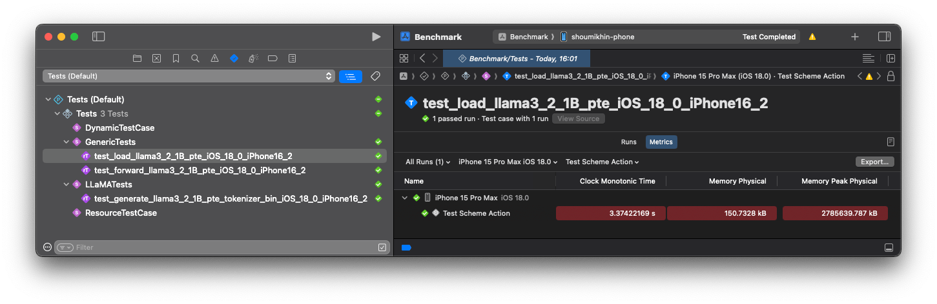Toggle the left navigator sidebar
The height and width of the screenshot is (304, 937).
98,37
